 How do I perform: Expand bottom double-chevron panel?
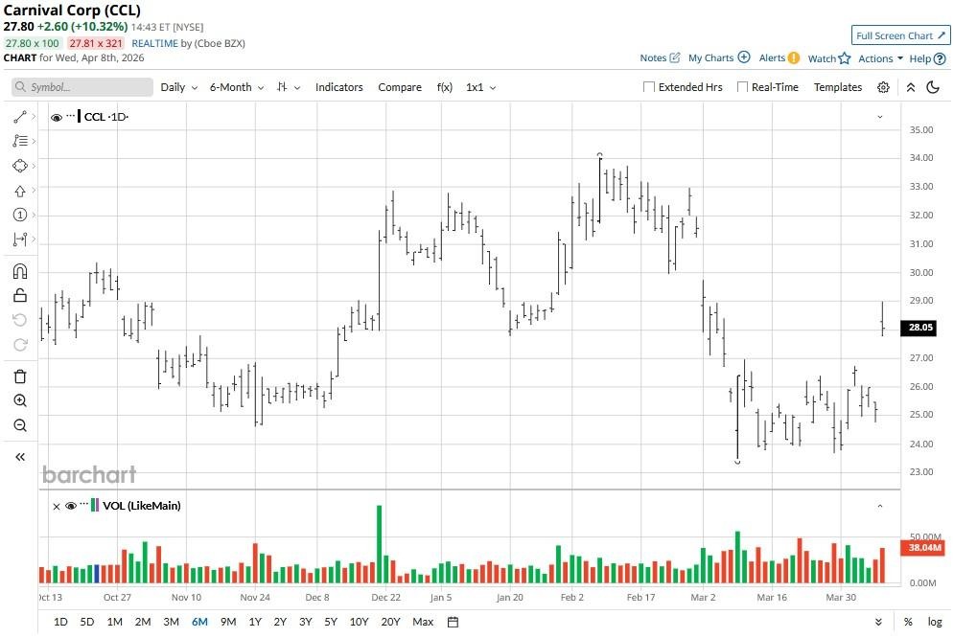pos(878,622)
